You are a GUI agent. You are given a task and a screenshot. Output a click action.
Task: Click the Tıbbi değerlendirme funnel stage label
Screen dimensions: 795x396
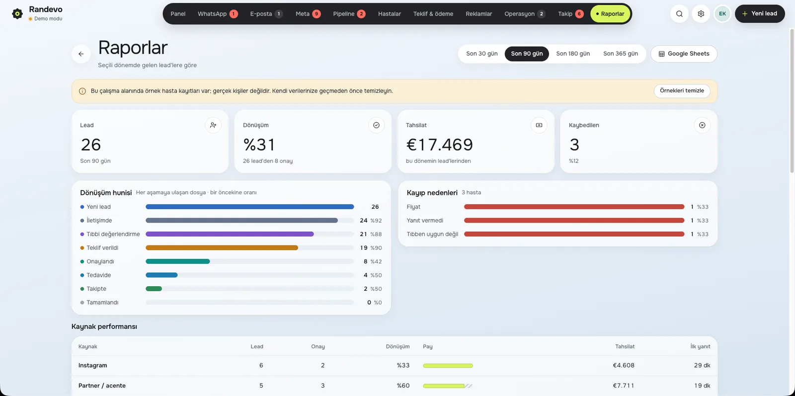click(x=113, y=234)
